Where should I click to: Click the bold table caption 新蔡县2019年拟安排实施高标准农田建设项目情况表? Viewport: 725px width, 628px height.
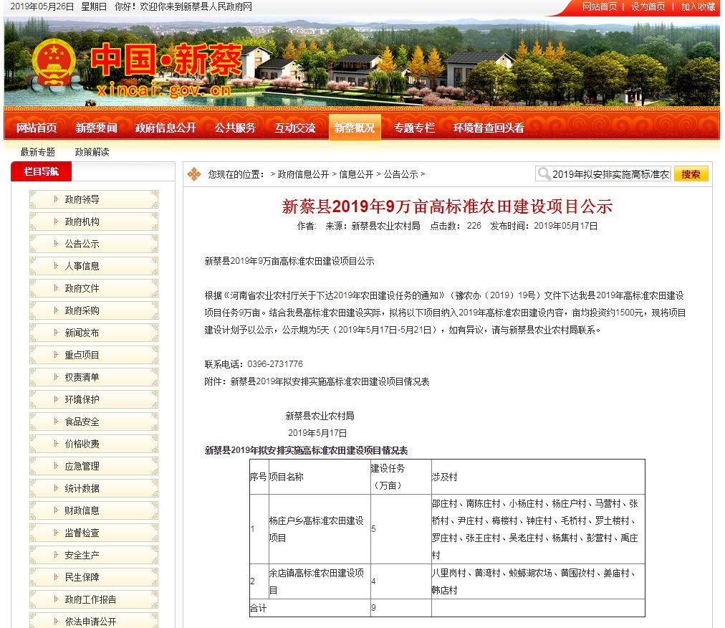306,450
